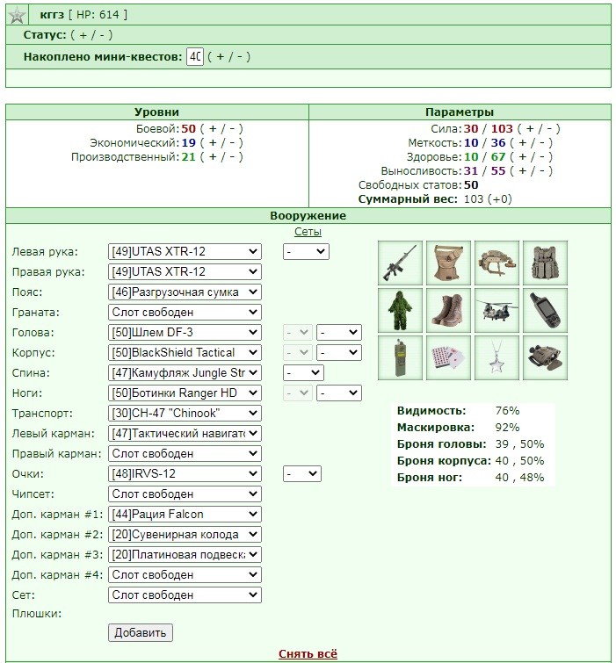Open the Чипсет dropdown
The height and width of the screenshot is (663, 616).
pyautogui.click(x=185, y=494)
